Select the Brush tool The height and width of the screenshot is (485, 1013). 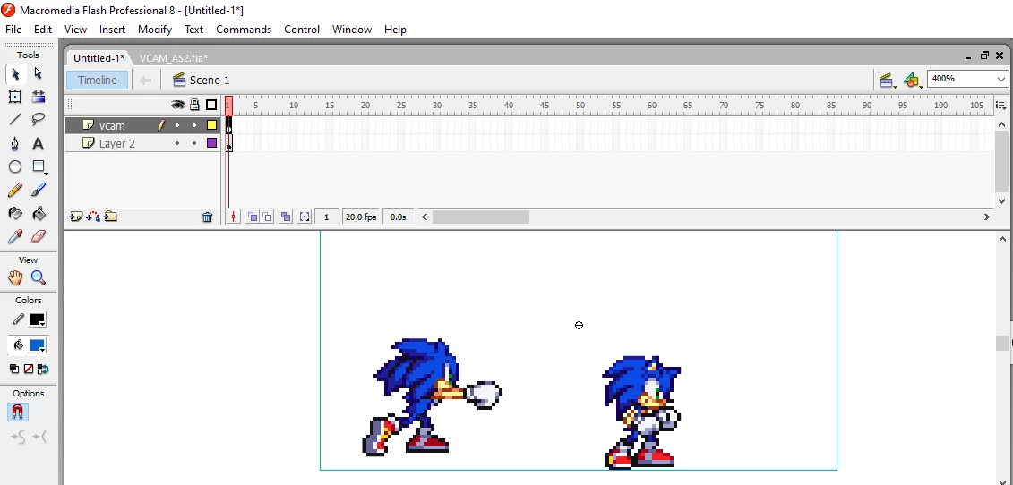pyautogui.click(x=39, y=190)
